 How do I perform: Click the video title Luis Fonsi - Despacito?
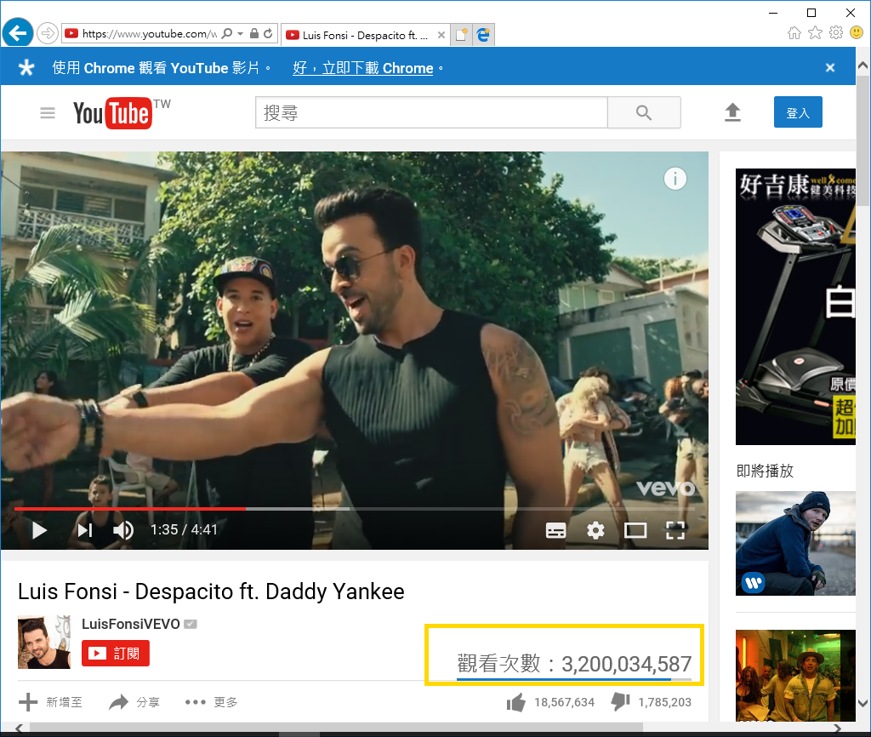(211, 591)
